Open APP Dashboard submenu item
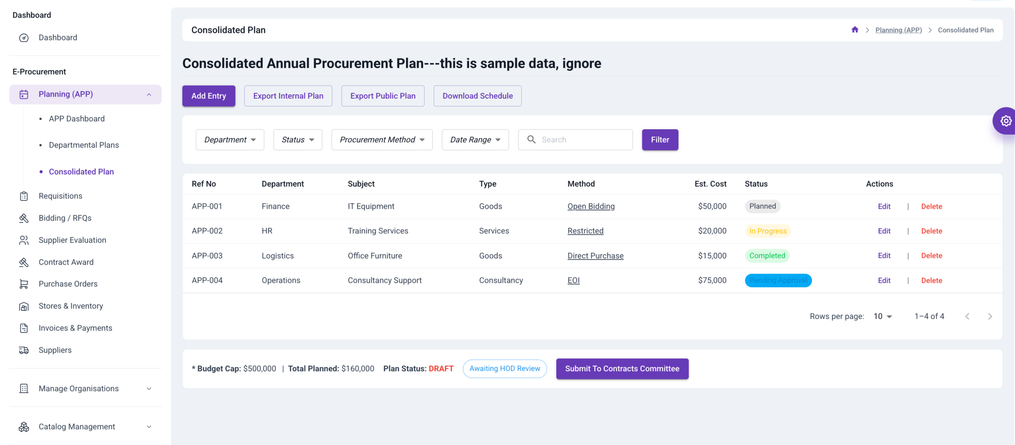1015x445 pixels. click(77, 119)
